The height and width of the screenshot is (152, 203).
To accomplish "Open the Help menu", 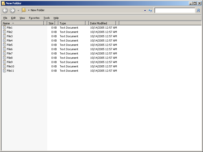I will tap(56, 18).
